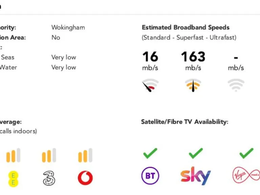Click the standard broadband speed gauge icon
Image resolution: width=260 pixels, height=195 pixels.
click(150, 86)
